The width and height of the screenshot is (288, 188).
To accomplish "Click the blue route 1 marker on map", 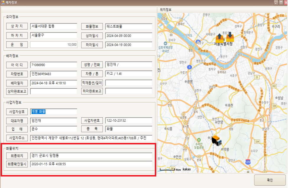I will coord(189,67).
